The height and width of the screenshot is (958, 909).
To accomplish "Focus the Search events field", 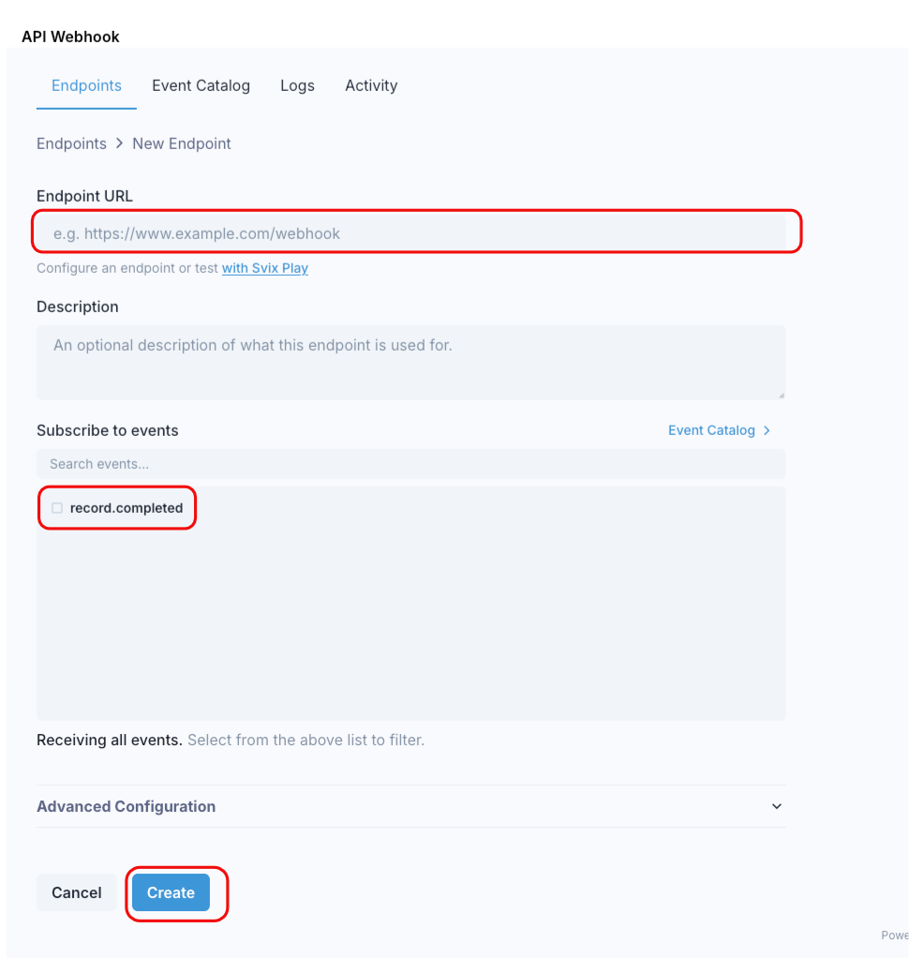I will point(410,464).
